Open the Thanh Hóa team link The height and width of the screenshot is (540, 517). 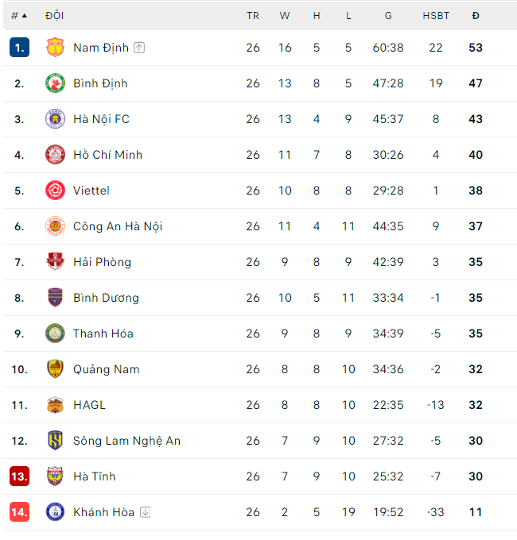click(x=103, y=334)
